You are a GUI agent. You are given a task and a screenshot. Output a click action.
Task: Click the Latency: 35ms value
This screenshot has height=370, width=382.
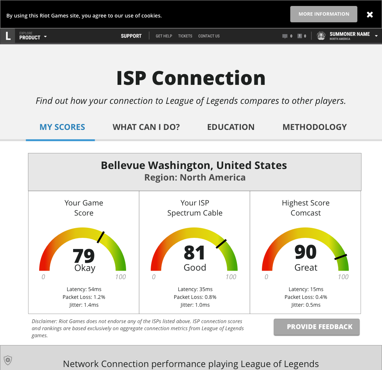(195, 289)
